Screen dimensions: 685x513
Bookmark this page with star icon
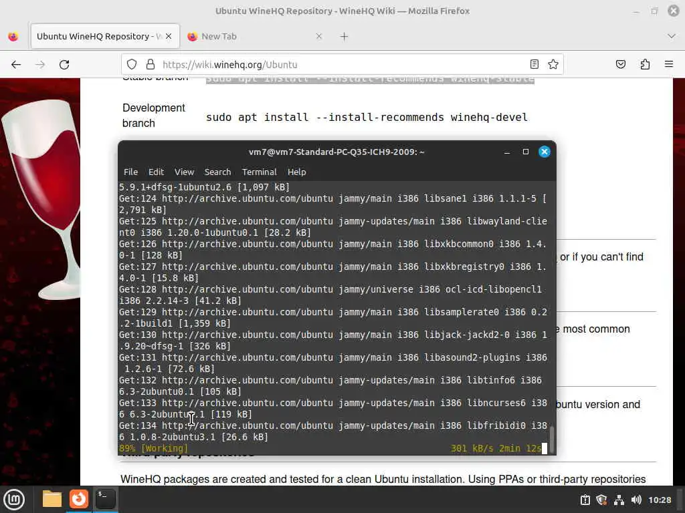click(x=553, y=64)
